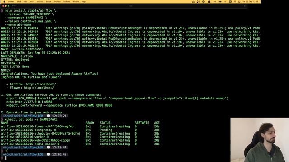Open the Session menu

[x=40, y=2]
